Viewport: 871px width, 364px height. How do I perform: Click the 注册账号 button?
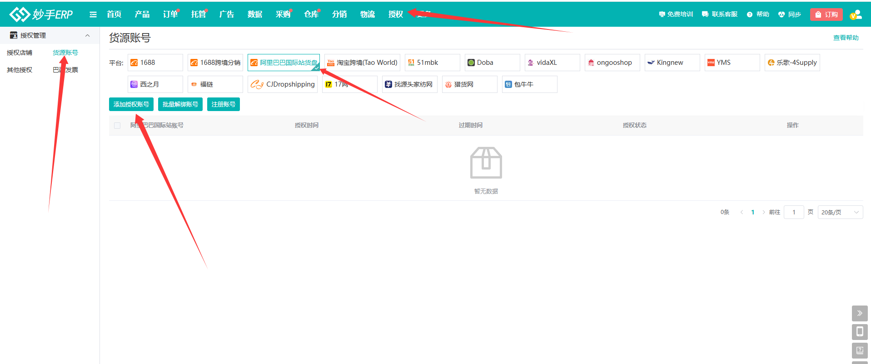click(224, 104)
